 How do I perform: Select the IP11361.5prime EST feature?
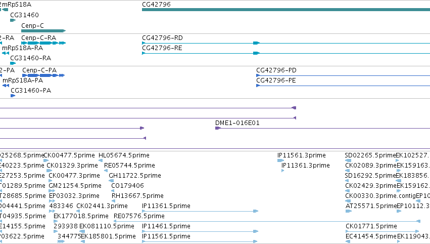click(200, 211)
